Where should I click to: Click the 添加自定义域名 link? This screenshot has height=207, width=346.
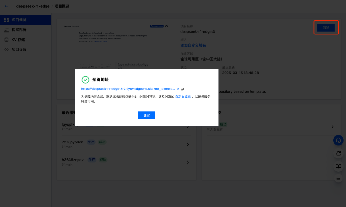pyautogui.click(x=193, y=45)
